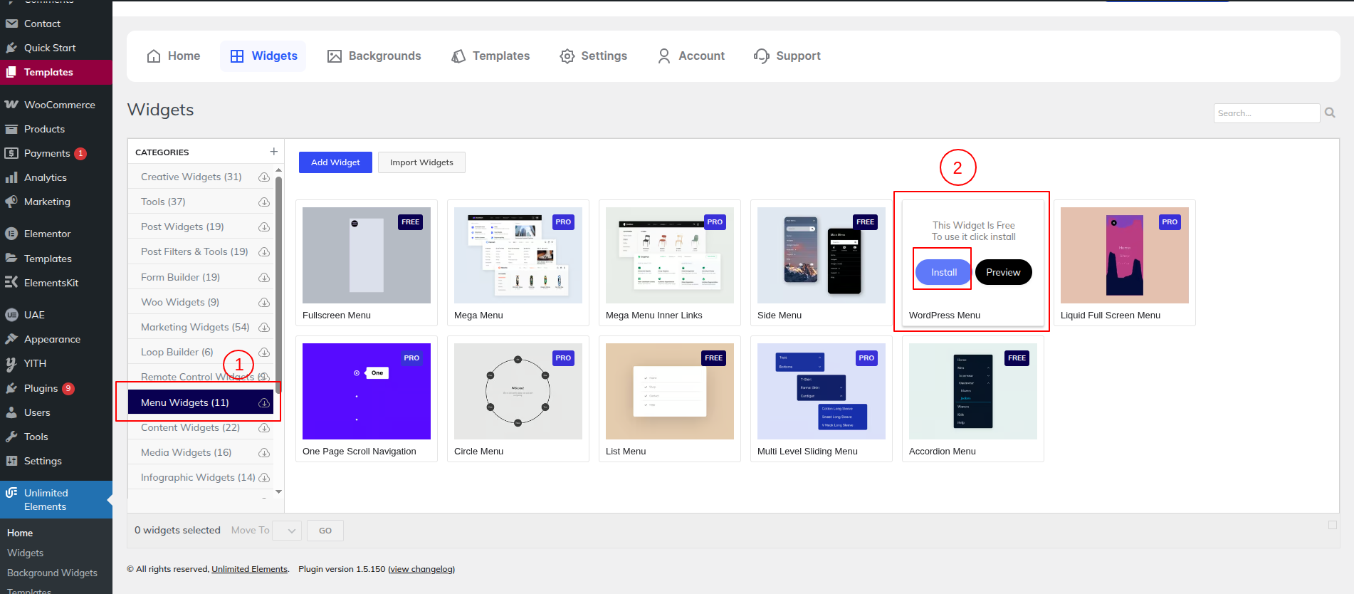Viewport: 1354px width, 594px height.
Task: Select the Accordion Menu widget thumbnail
Action: [972, 391]
